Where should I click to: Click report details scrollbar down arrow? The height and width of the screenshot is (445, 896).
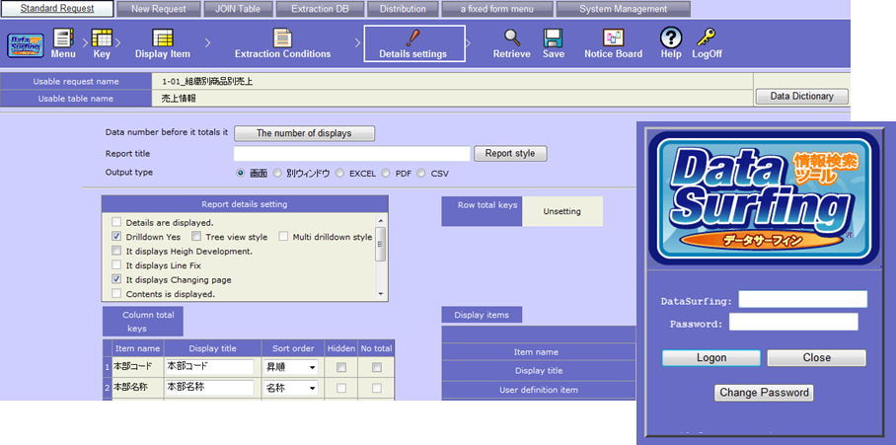pos(381,294)
